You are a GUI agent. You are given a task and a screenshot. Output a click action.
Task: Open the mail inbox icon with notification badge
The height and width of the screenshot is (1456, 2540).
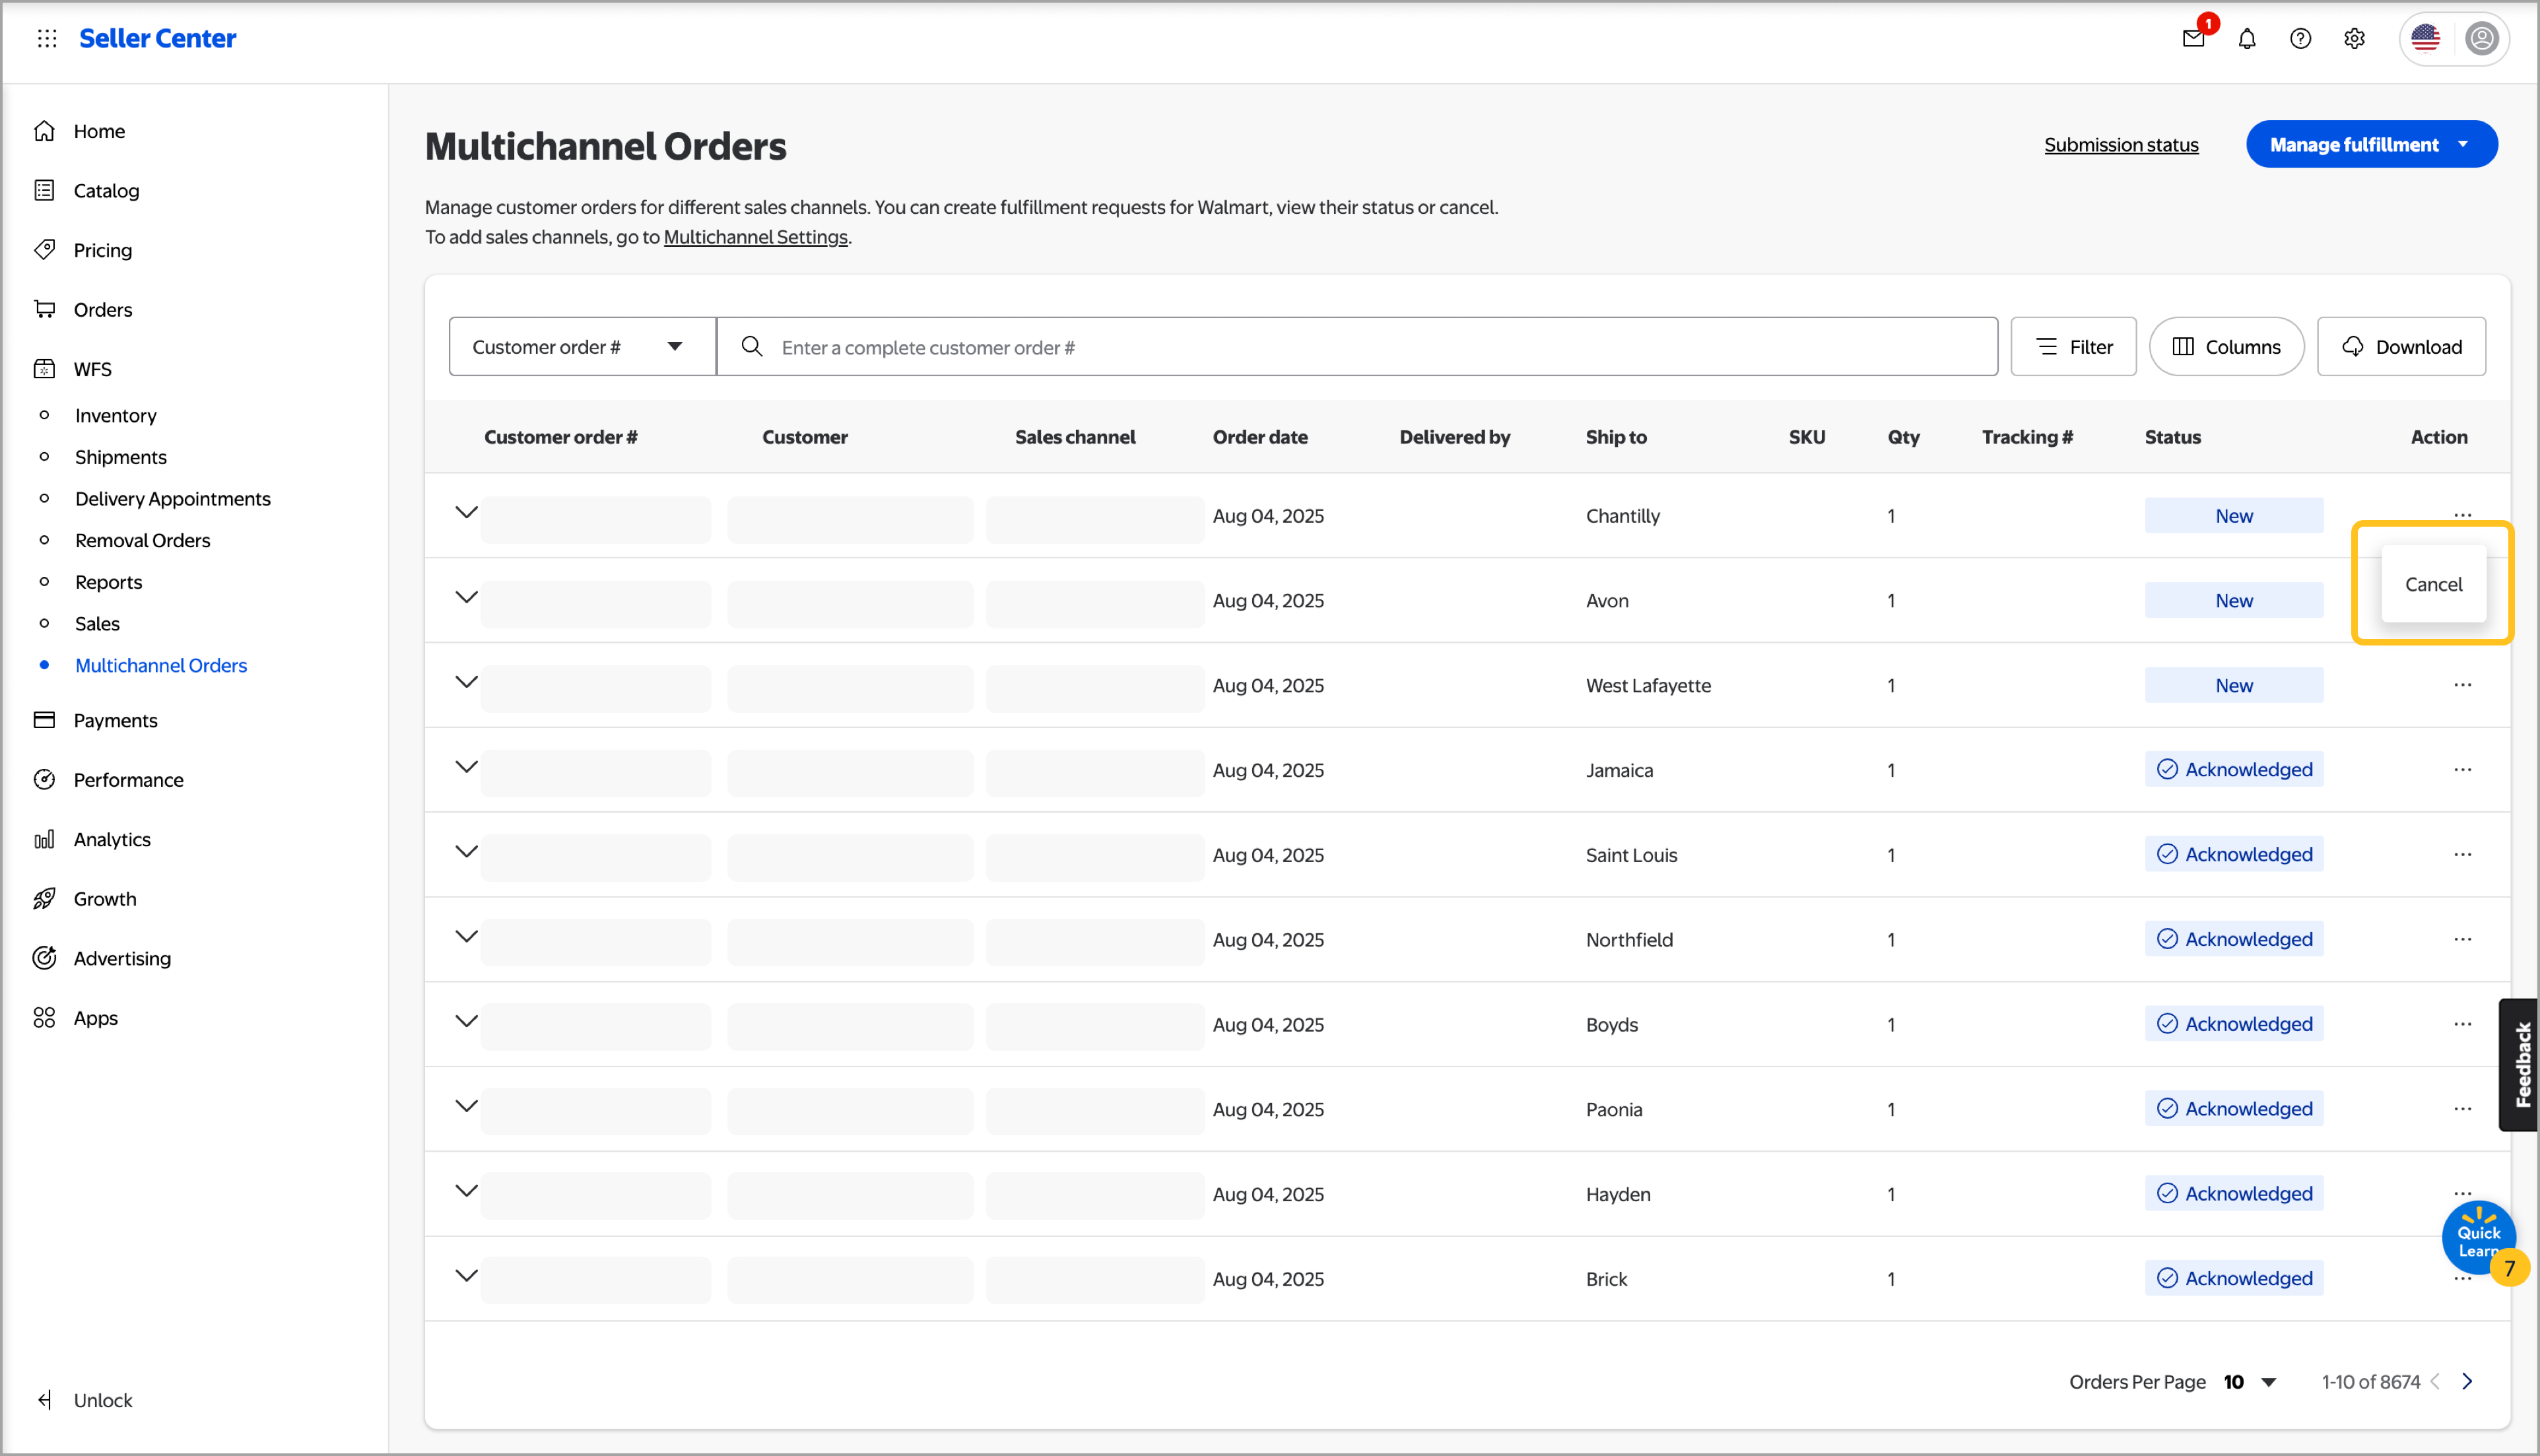2193,38
